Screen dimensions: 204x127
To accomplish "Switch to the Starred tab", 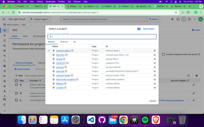I will pyautogui.click(x=64, y=42).
